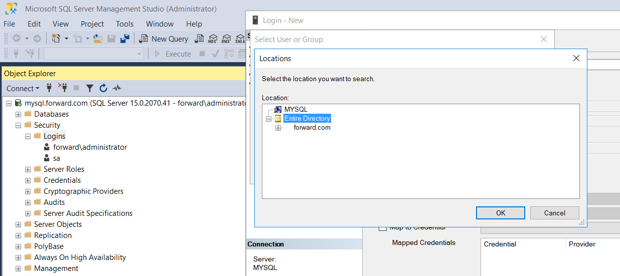Screen dimensions: 620x276
Task: Open the Connect dropdown in Object Explorer
Action: coord(23,88)
